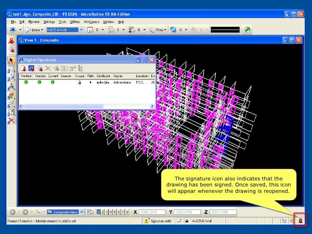312x234 pixels.
Task: Choose the Fence (dashed rectangle) tool
Action: [x=12, y=69]
